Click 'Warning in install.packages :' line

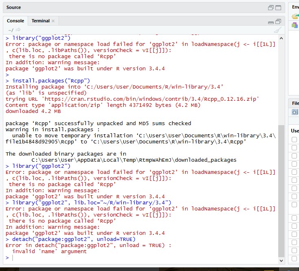pyautogui.click(x=52, y=130)
